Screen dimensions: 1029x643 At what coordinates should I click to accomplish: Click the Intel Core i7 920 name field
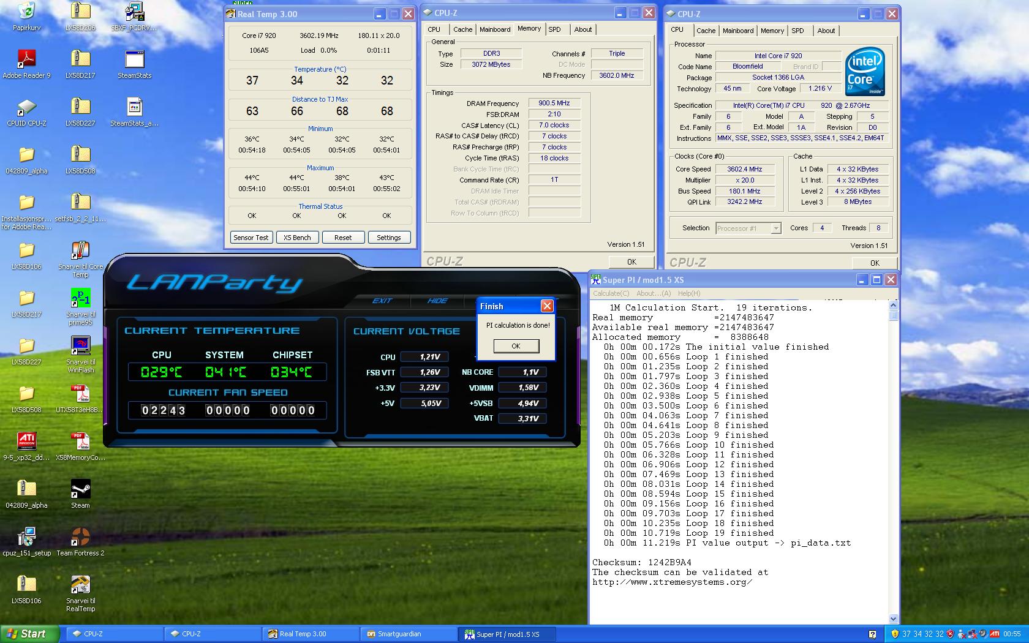(x=778, y=56)
